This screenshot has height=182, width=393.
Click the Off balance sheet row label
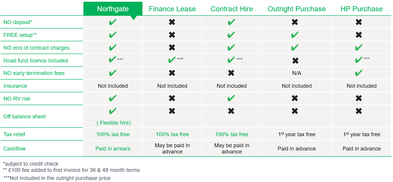click(x=25, y=117)
